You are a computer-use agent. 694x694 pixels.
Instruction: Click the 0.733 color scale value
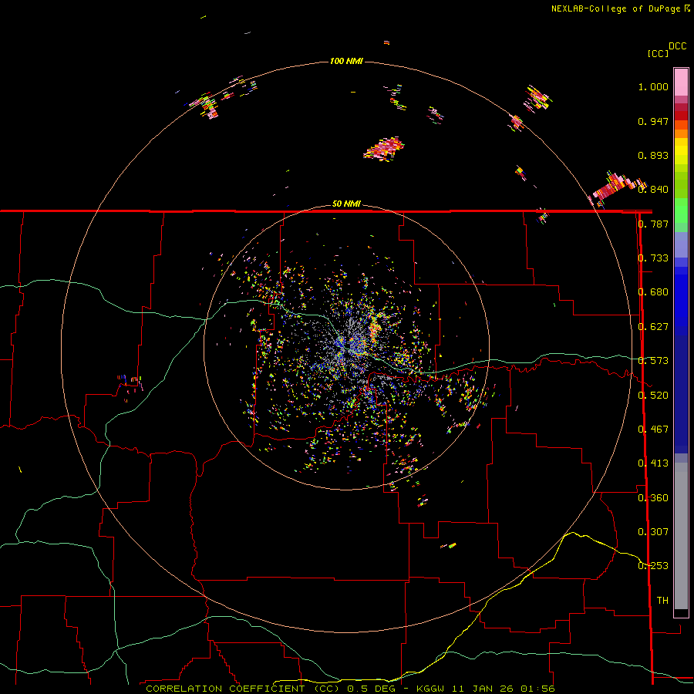653,258
